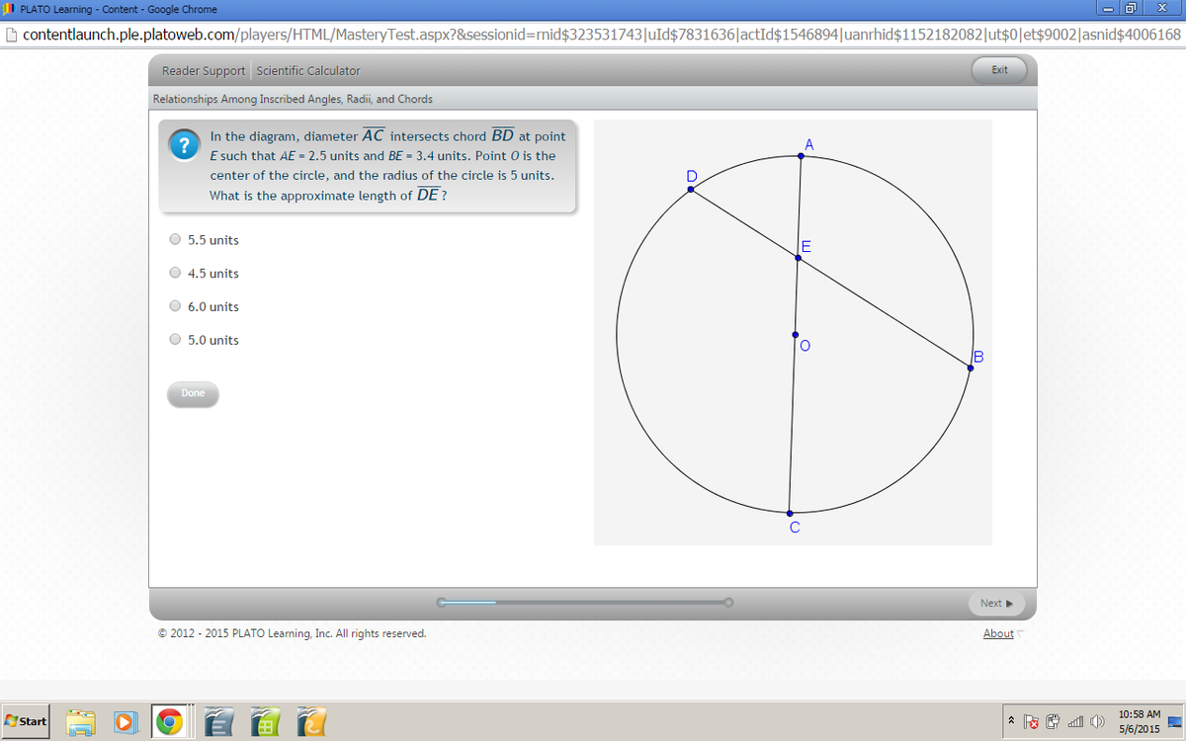The width and height of the screenshot is (1186, 741).
Task: Open OpenOffice Calc from the taskbar
Action: [263, 723]
